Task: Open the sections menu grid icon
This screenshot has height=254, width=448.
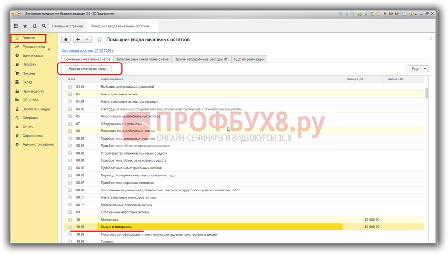Action: tap(16, 26)
